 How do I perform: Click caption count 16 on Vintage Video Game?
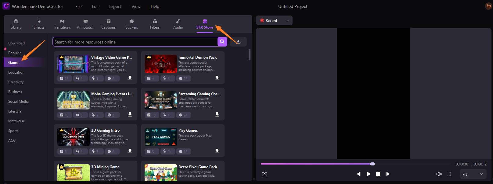tap(65, 78)
